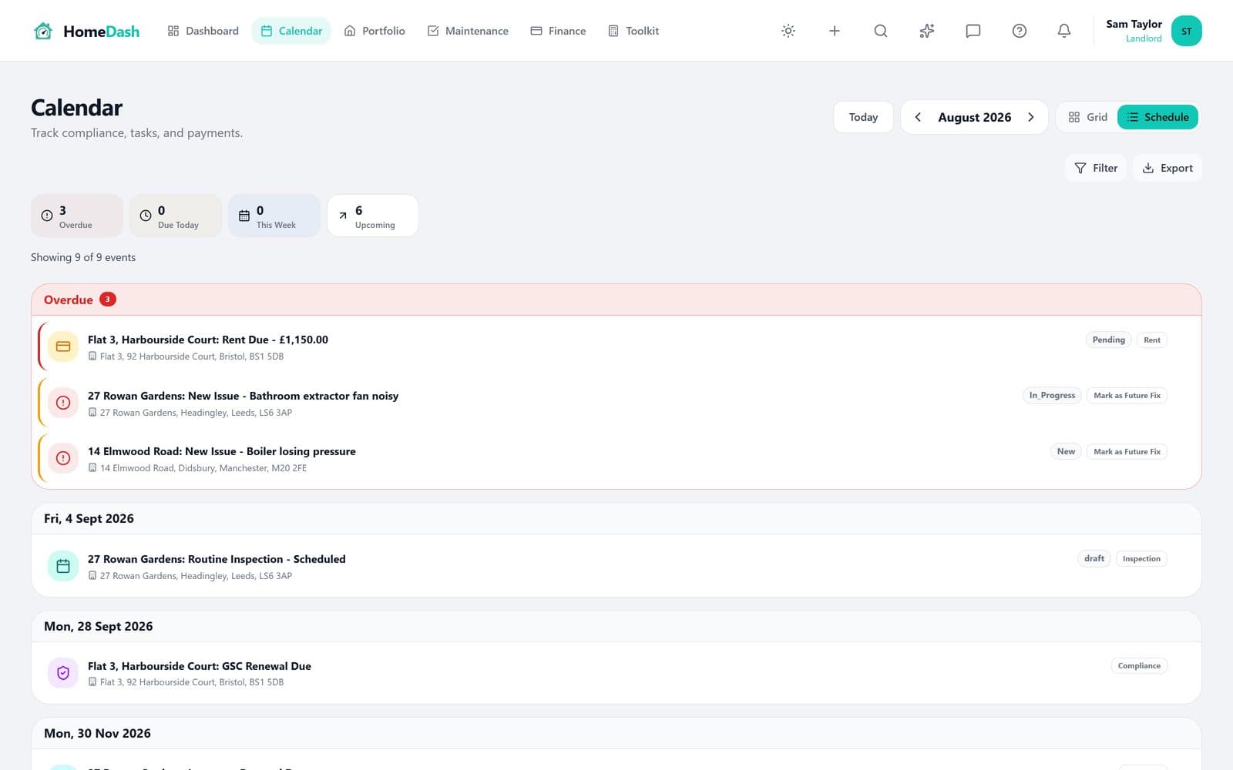Open the Toolkit nav item
Viewport: 1233px width, 770px height.
(633, 31)
